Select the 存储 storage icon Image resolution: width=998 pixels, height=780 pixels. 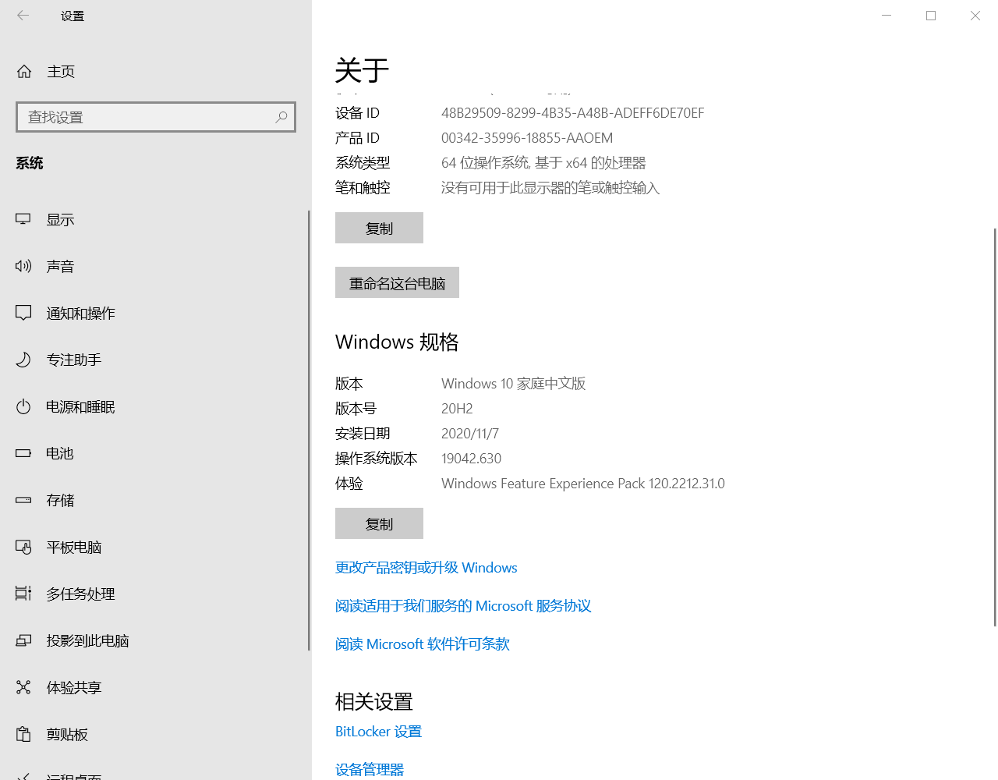tap(23, 500)
